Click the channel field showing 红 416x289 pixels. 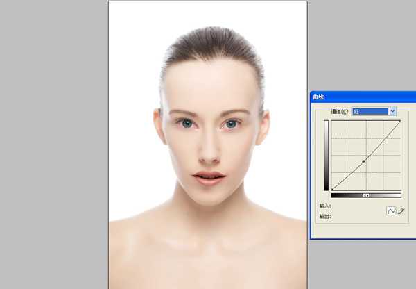click(x=370, y=111)
